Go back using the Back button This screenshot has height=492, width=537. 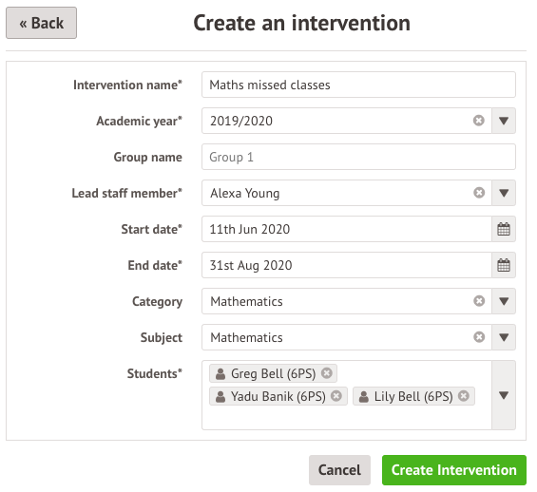[42, 23]
